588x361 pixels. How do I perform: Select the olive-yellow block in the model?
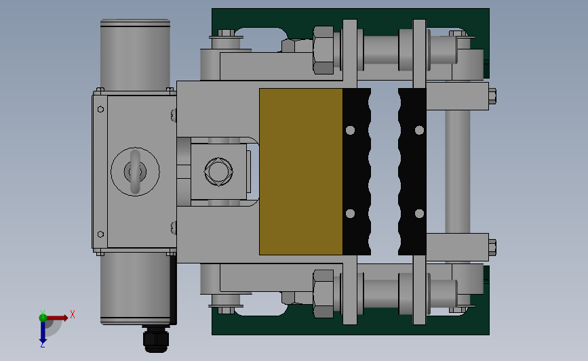click(x=300, y=171)
